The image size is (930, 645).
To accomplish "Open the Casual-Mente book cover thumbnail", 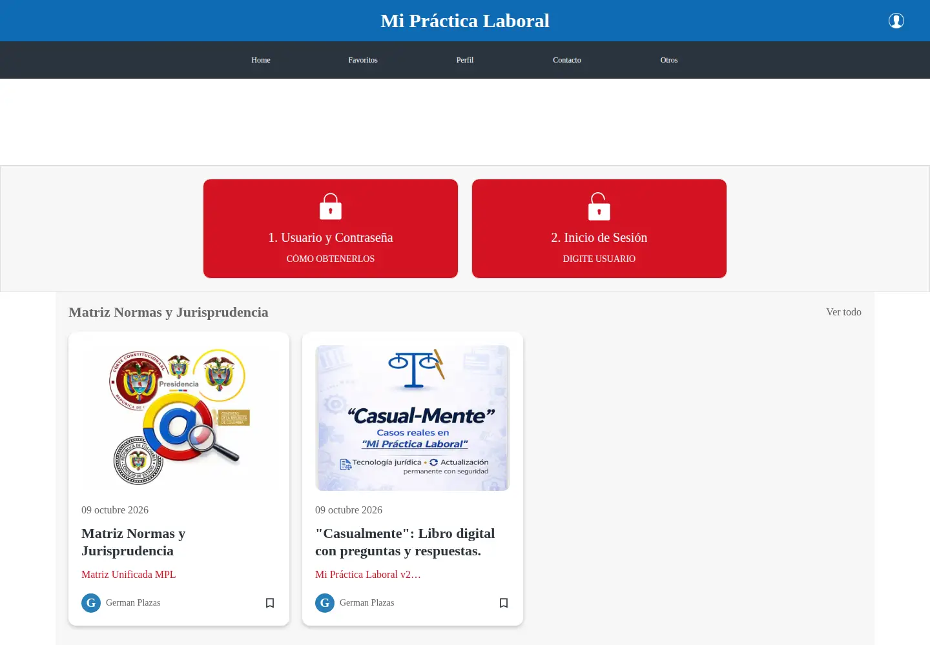I will point(413,418).
